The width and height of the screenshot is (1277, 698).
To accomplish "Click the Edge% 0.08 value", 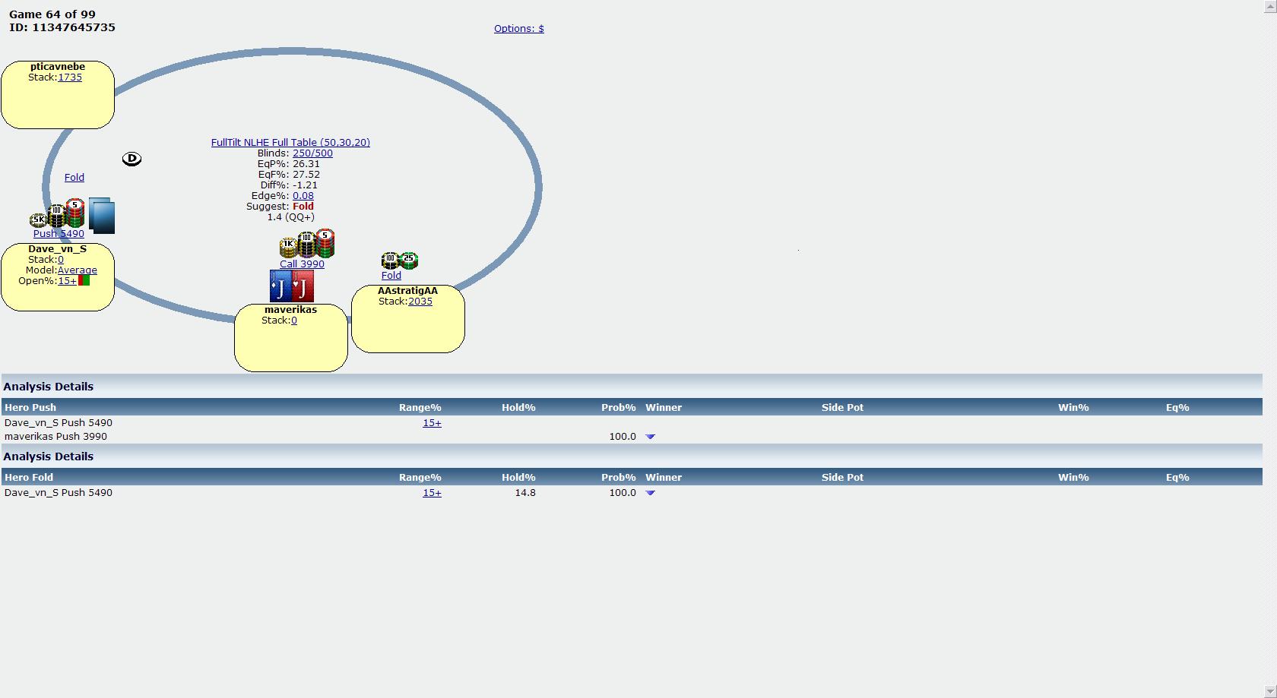I will [303, 196].
